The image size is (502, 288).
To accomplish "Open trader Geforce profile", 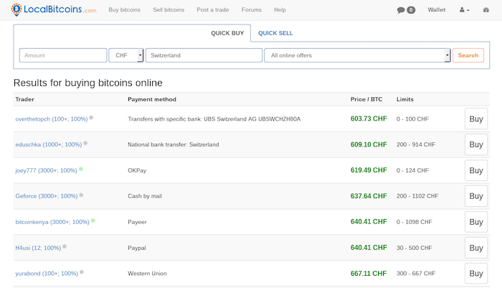I will [47, 196].
